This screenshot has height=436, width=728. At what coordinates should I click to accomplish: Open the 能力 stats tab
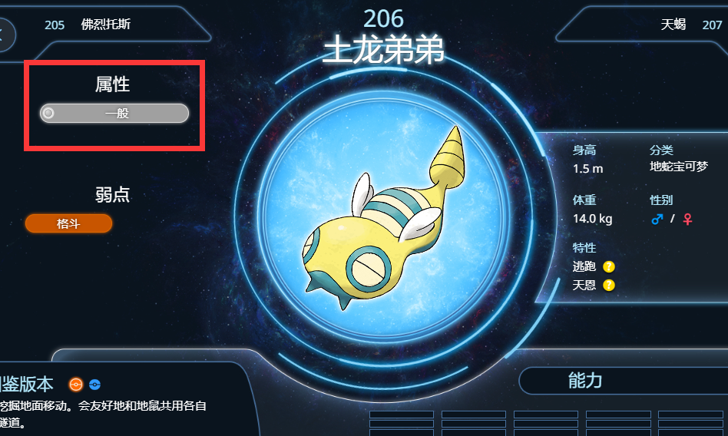[x=585, y=381]
